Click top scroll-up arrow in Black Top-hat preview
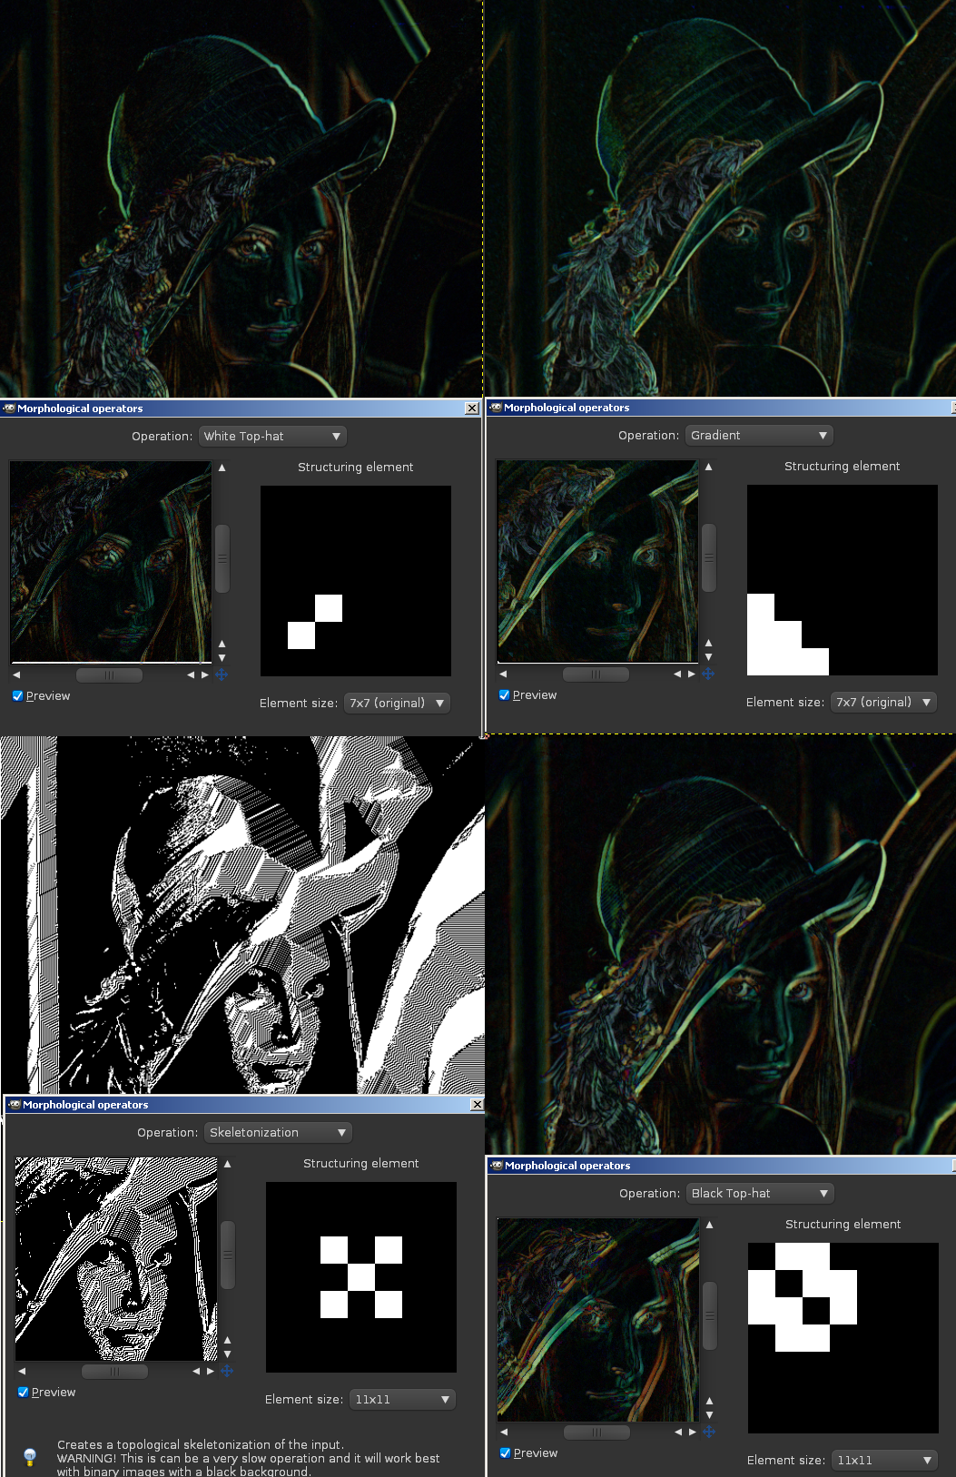The image size is (956, 1477). coord(709,1225)
